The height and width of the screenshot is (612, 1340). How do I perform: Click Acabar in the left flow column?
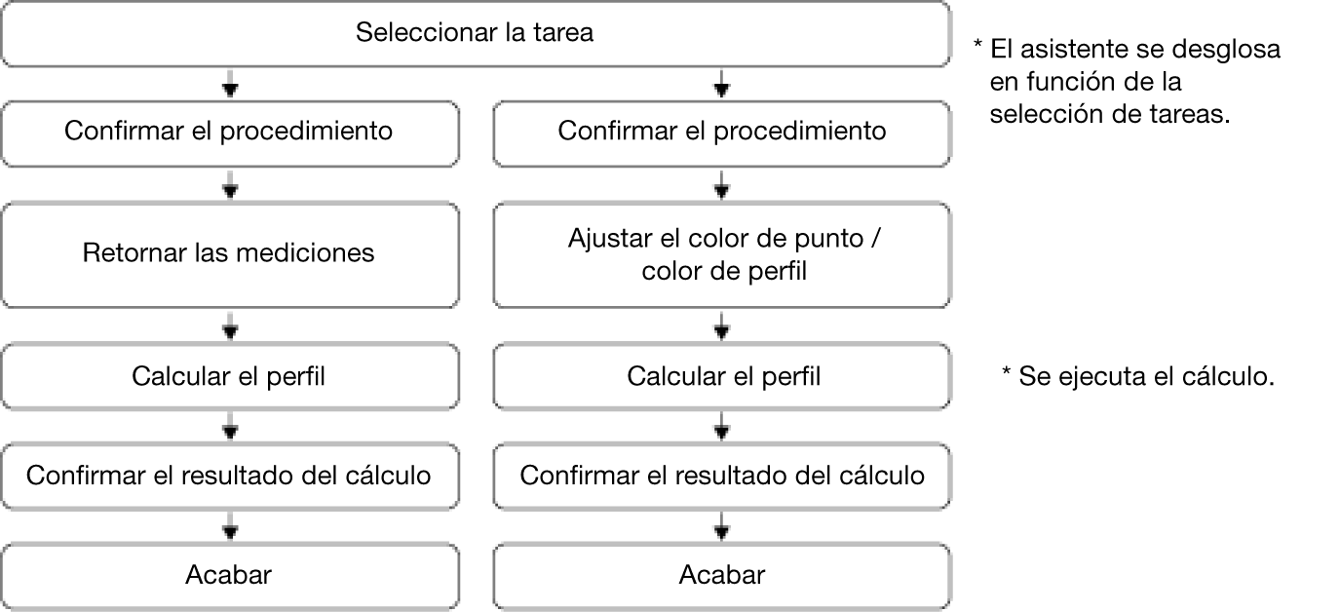[229, 575]
